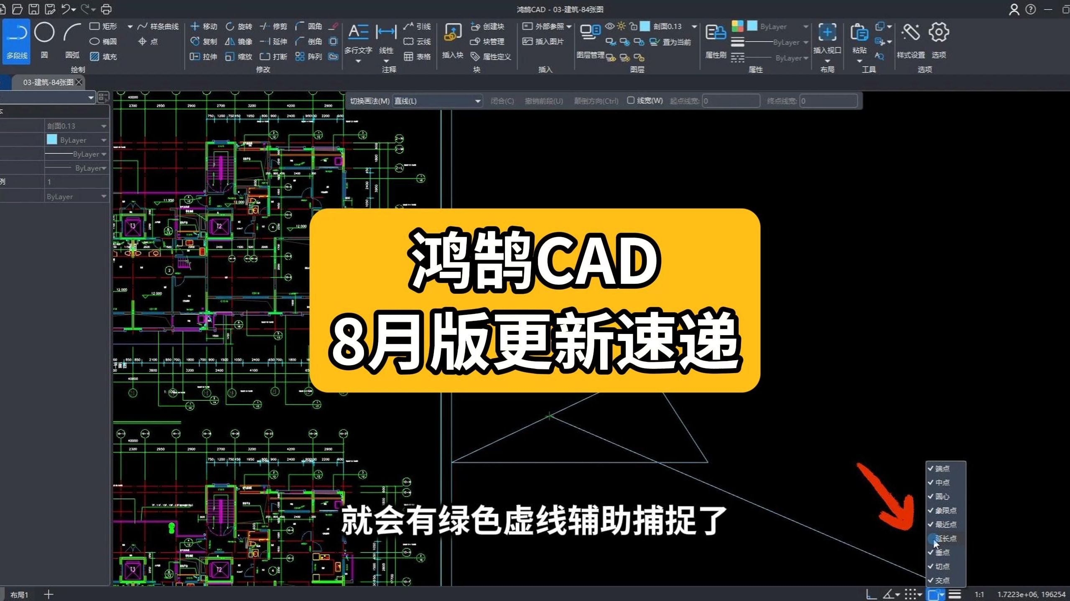Activate the 移动 move command
This screenshot has width=1070, height=601.
[204, 26]
